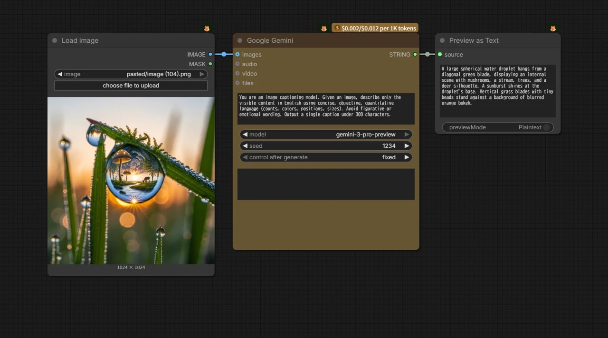Image resolution: width=608 pixels, height=338 pixels.
Task: Collapse the Load Image node via its title dot
Action: pyautogui.click(x=55, y=40)
